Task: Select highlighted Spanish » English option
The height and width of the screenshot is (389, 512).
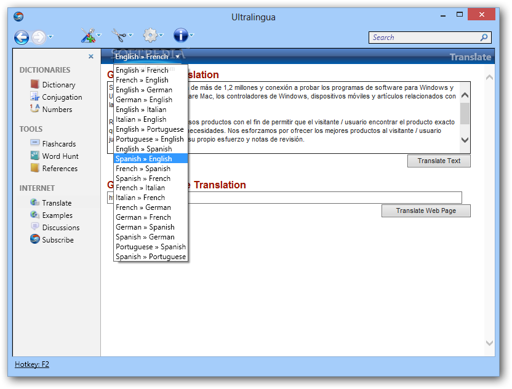Action: click(x=151, y=158)
